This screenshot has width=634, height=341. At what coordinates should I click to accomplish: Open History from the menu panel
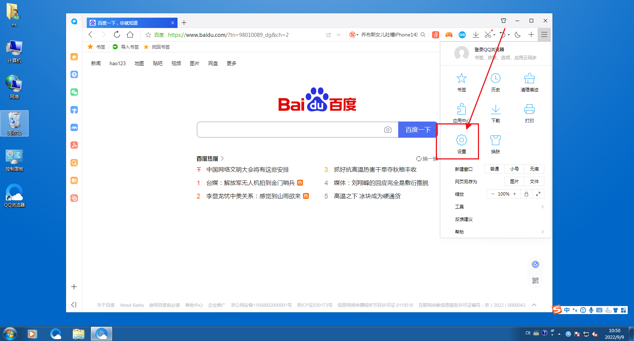point(495,78)
